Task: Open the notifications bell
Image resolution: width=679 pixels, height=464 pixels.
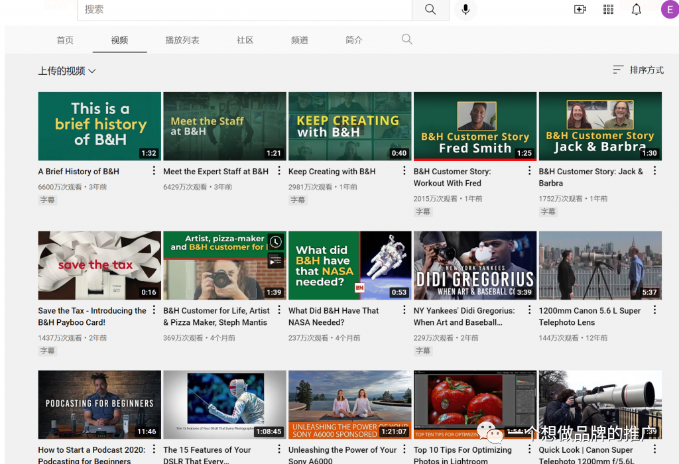Action: [636, 9]
